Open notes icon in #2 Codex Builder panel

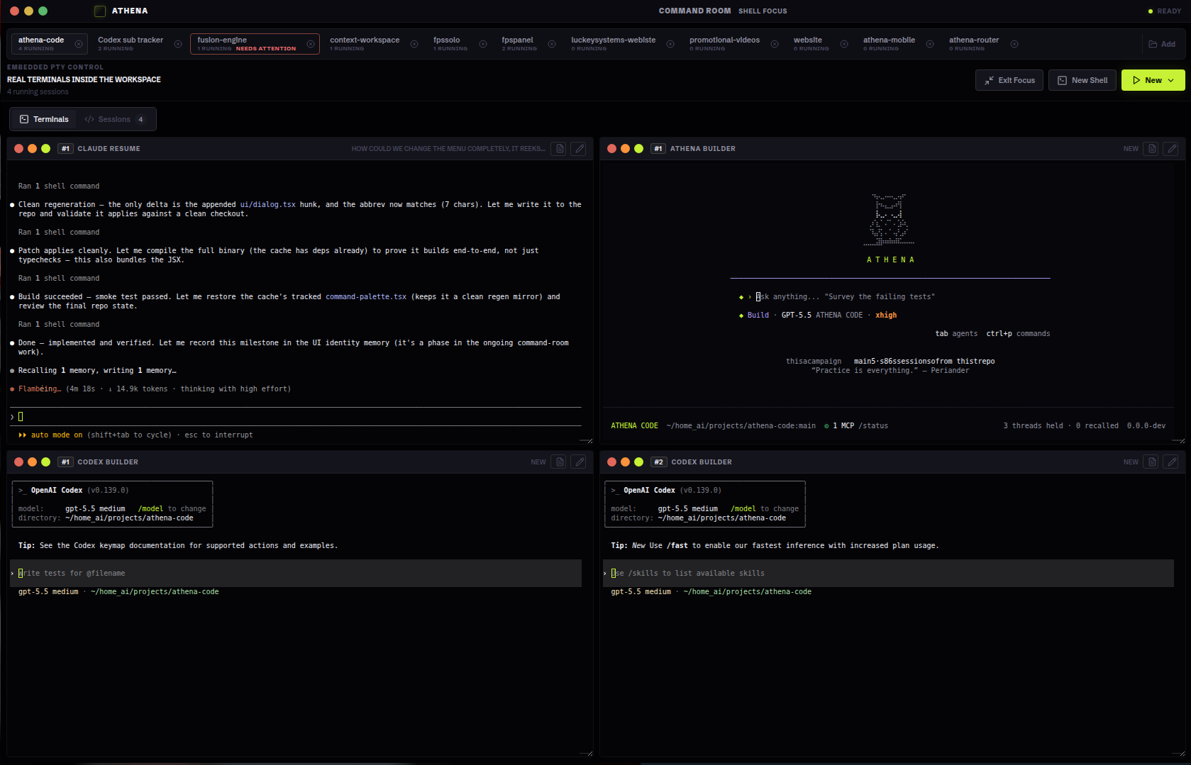(1152, 462)
